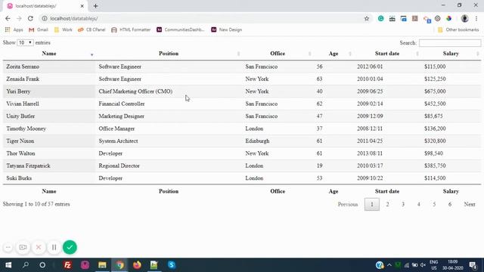Image resolution: width=484 pixels, height=272 pixels.
Task: Select current page 1 button
Action: pyautogui.click(x=372, y=204)
